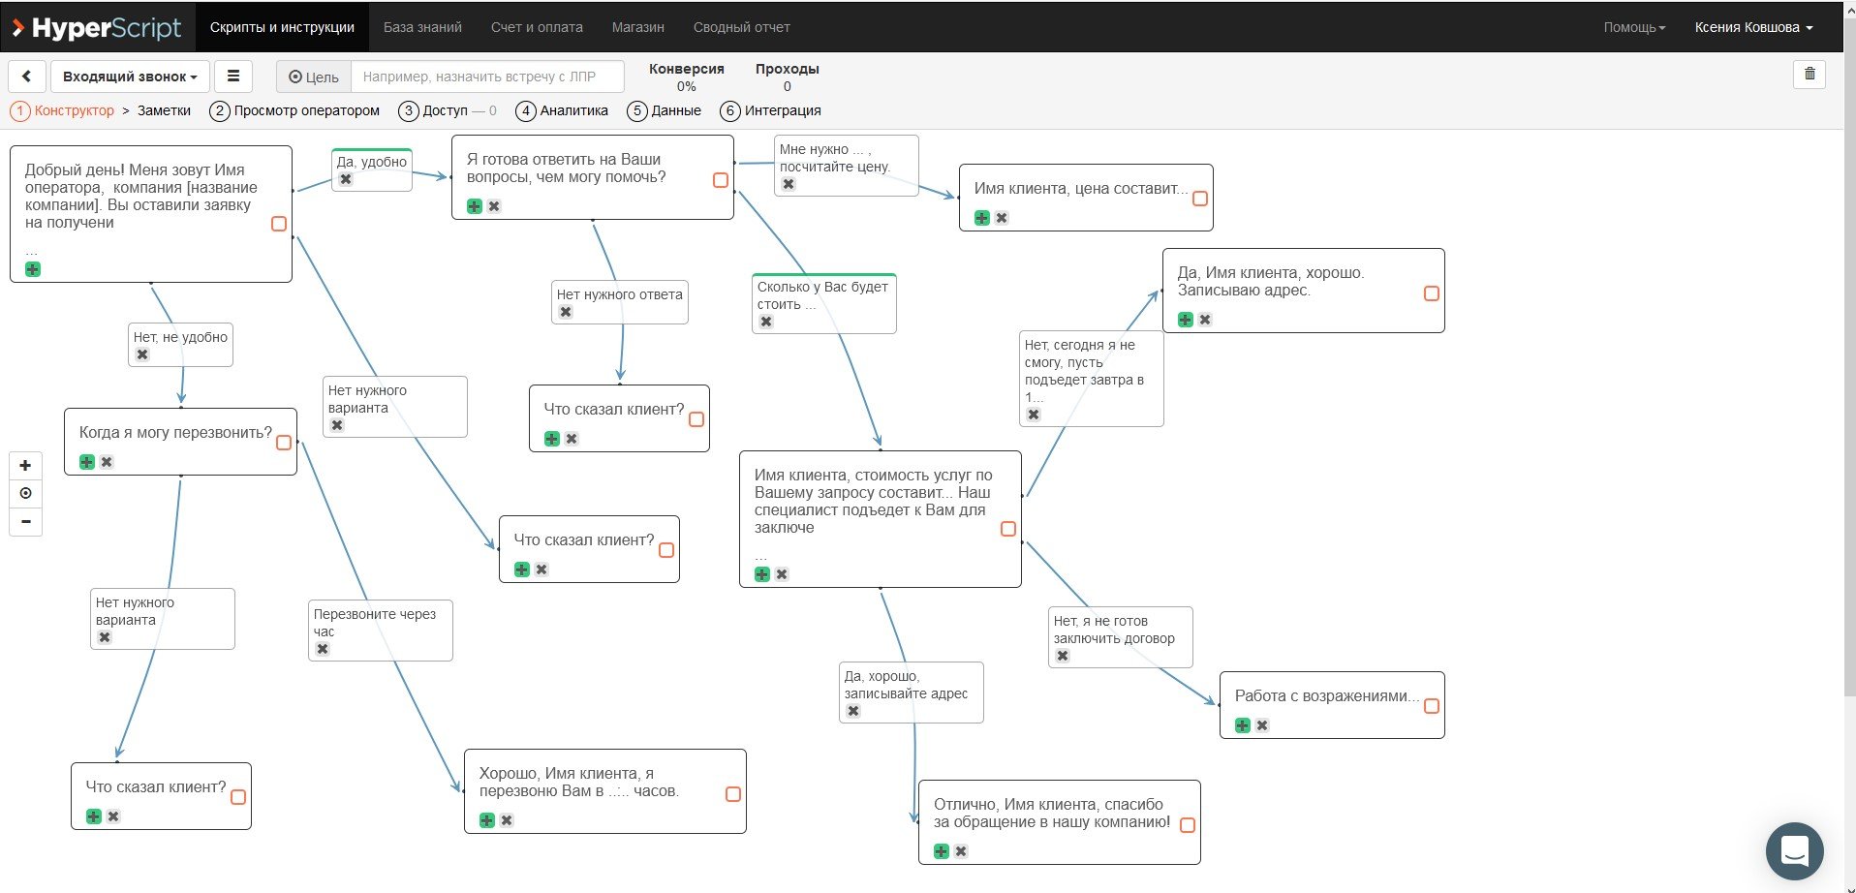Add answer to "Работа с возражениями" node
Screen dimensions: 1856x893
(1243, 725)
